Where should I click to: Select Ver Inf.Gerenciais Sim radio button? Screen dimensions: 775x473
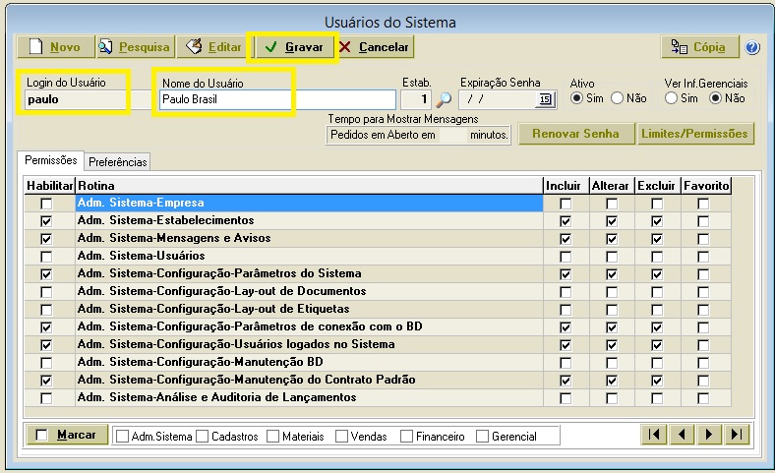point(671,98)
